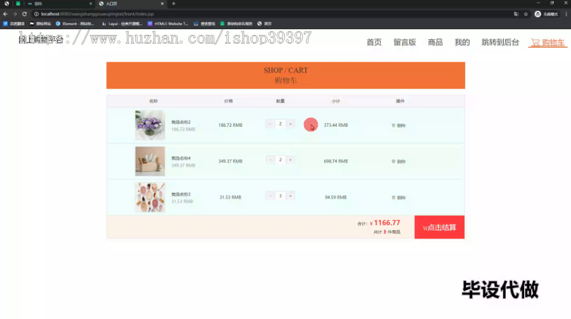Click the site info icon in address bar
This screenshot has height=319, width=571.
coord(36,14)
